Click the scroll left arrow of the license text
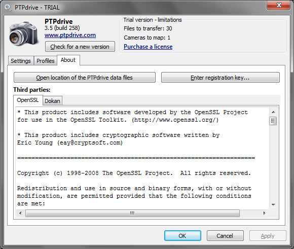 click(x=20, y=213)
